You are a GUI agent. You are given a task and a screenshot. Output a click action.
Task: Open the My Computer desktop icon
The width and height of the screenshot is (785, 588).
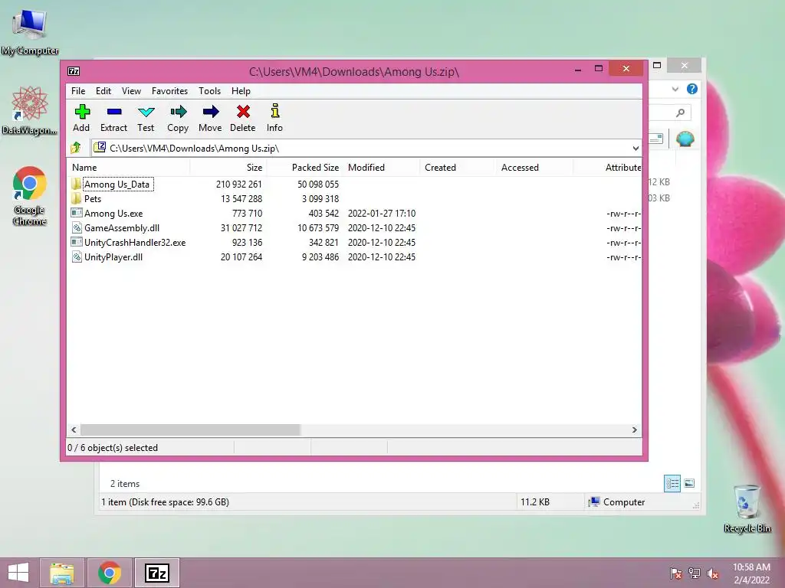30,31
